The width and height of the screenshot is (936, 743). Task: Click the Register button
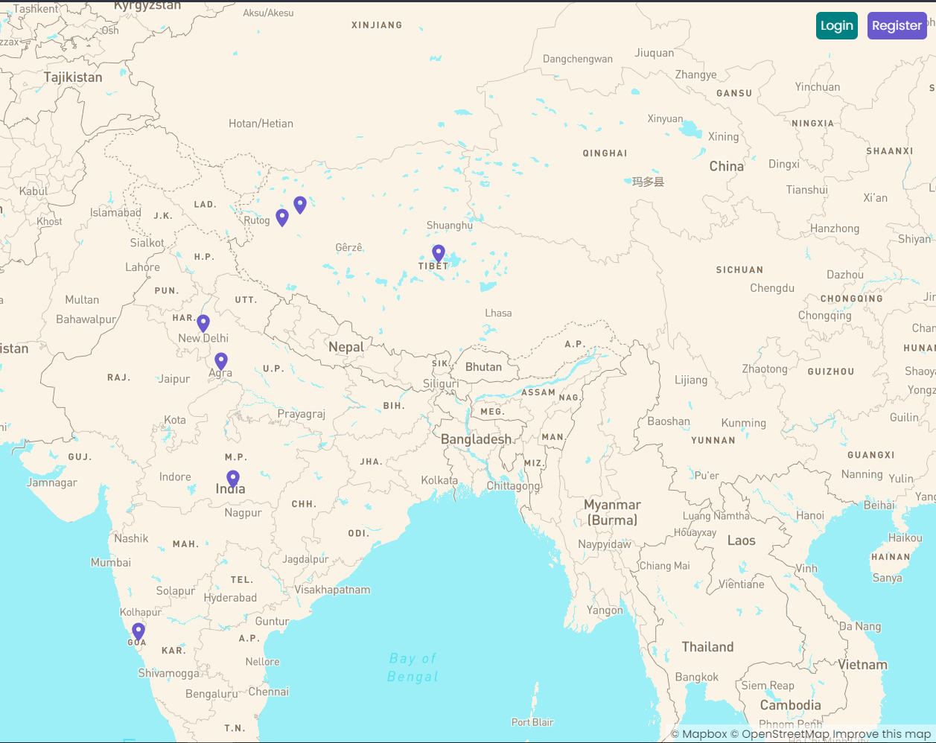tap(897, 25)
